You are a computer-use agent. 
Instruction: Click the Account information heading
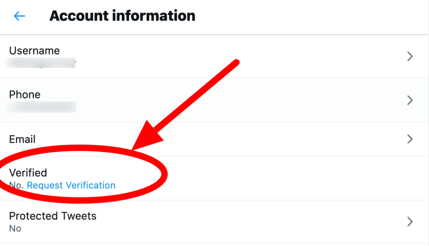(x=122, y=16)
